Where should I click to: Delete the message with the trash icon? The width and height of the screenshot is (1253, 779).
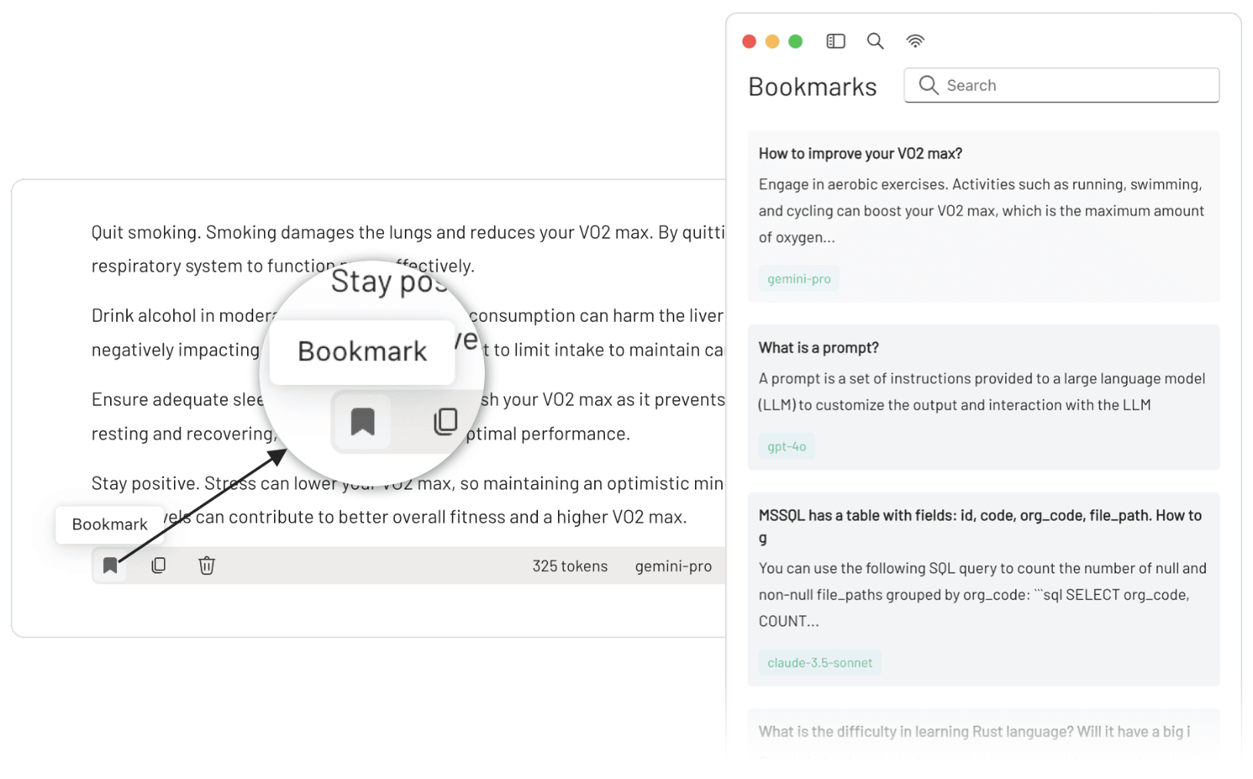(x=206, y=565)
